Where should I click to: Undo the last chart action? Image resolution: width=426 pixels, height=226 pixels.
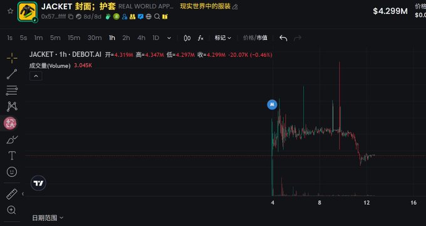(283, 38)
